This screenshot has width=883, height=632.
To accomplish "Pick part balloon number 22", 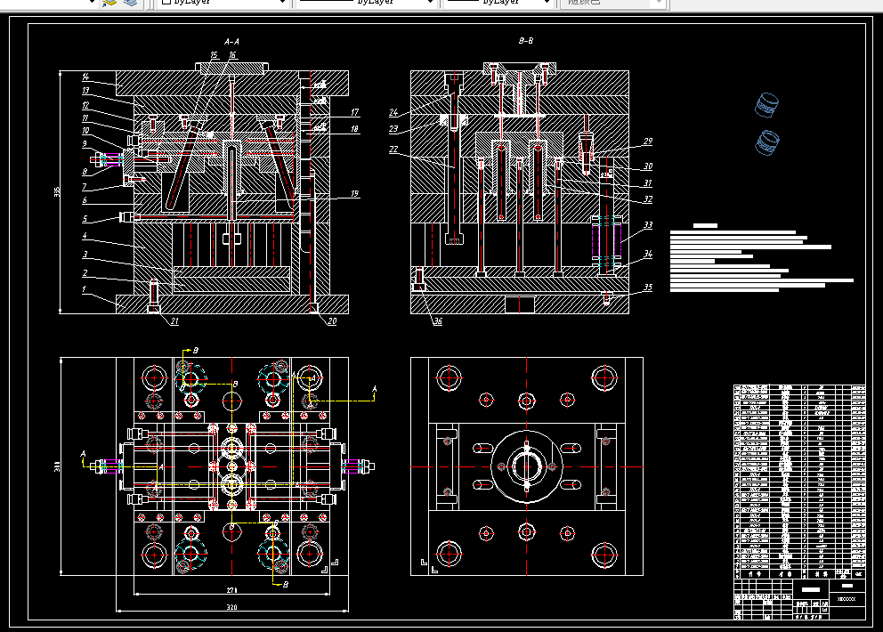I will pos(393,150).
